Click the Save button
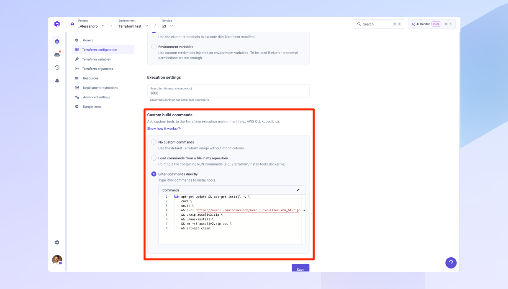The width and height of the screenshot is (508, 289). [x=300, y=268]
